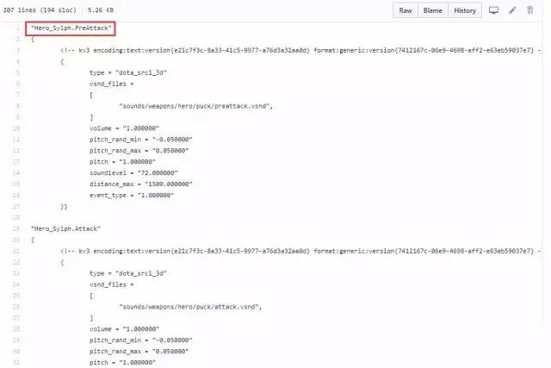The height and width of the screenshot is (368, 551).
Task: Click the kv3 encoding comment on line 21
Action: (x=300, y=251)
